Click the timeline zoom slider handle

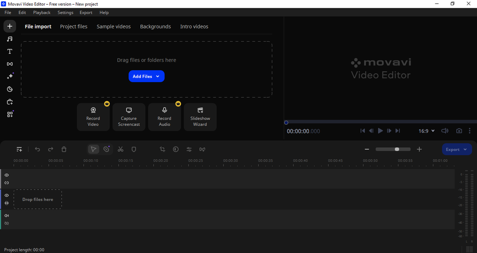(x=397, y=149)
